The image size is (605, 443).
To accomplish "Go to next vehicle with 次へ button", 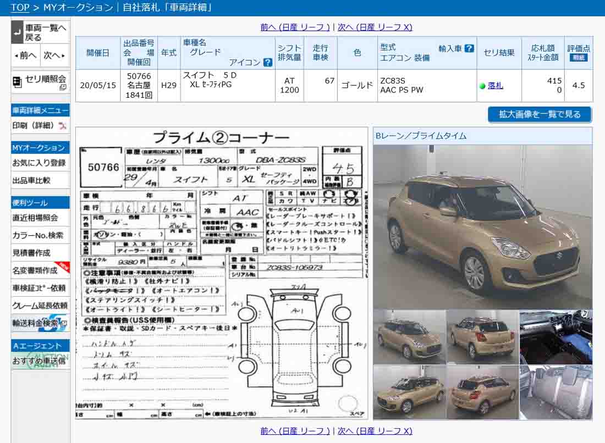I will (54, 56).
